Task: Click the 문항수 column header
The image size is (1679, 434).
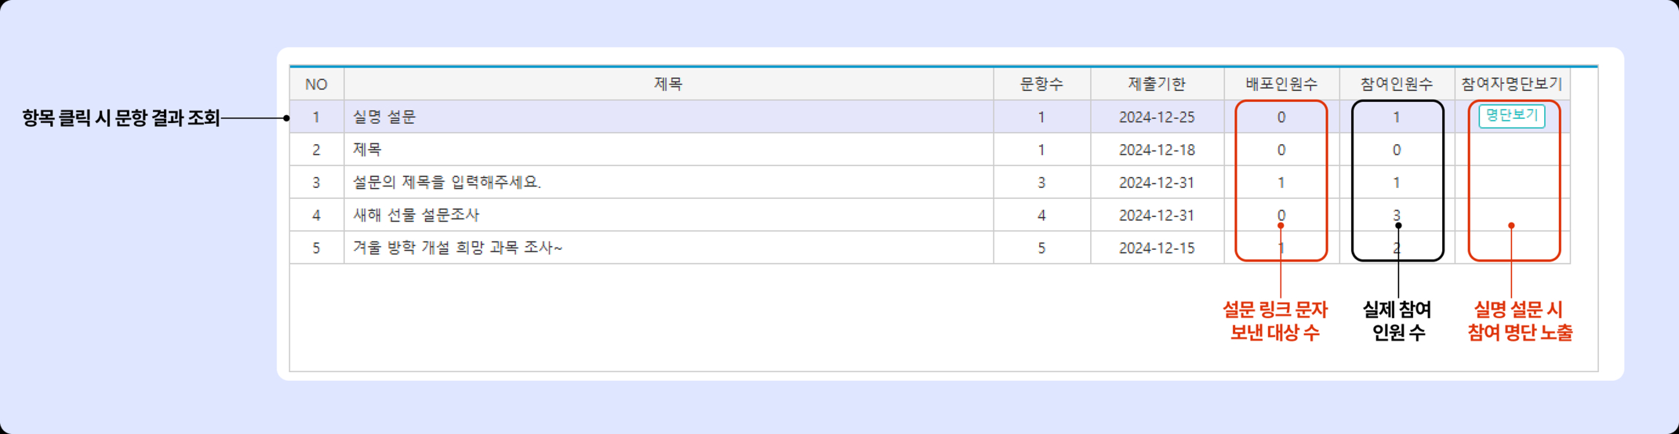Action: tap(1041, 84)
